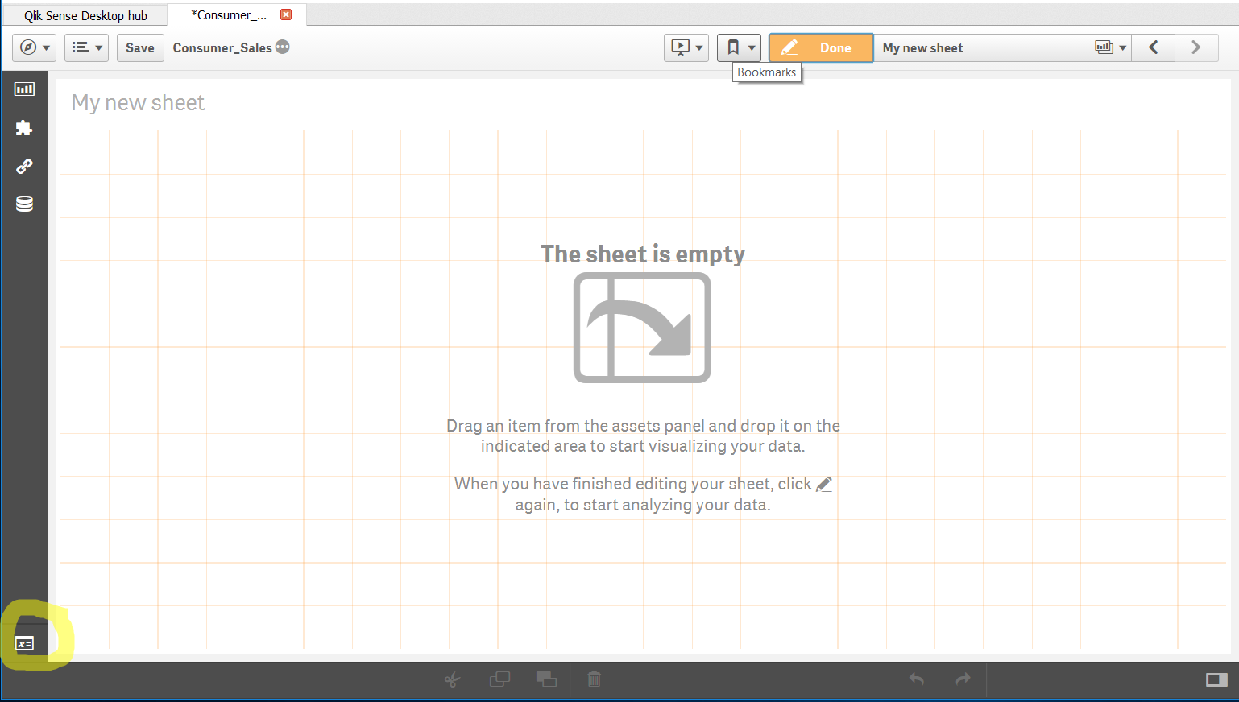Go to the previous sheet
This screenshot has width=1239, height=702.
1153,47
